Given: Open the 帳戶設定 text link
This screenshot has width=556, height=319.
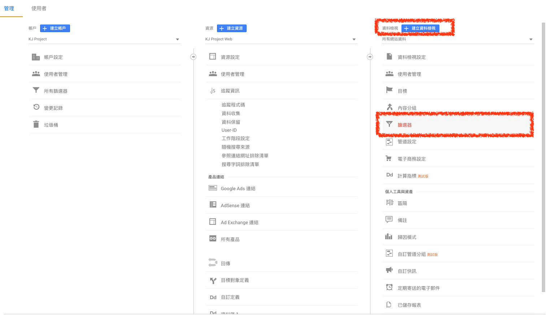Looking at the screenshot, I should 53,57.
